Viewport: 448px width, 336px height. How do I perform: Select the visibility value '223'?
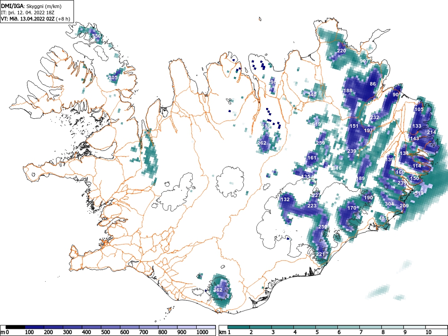[312, 206]
